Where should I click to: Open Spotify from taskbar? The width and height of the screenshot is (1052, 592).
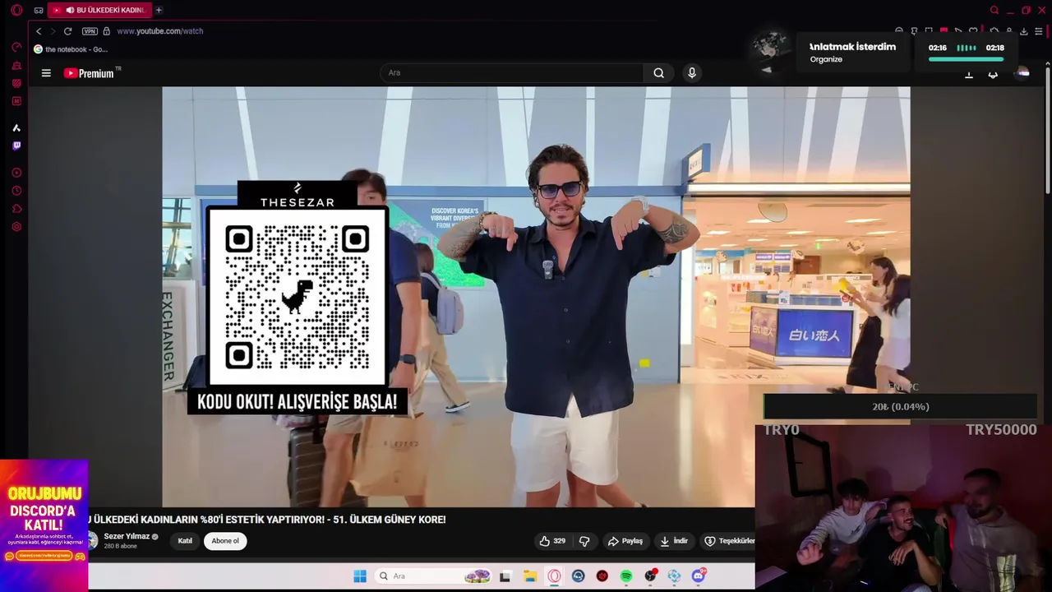coord(626,576)
